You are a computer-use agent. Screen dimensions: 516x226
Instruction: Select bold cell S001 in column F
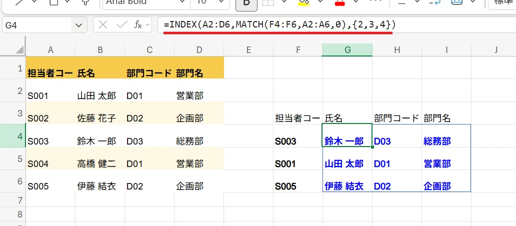pos(298,158)
